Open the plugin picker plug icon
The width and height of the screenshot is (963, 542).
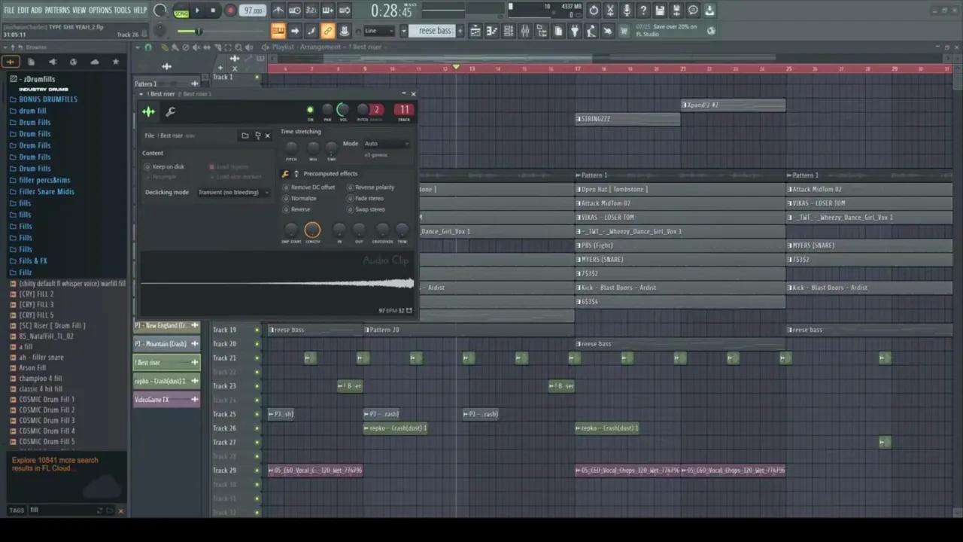click(575, 31)
